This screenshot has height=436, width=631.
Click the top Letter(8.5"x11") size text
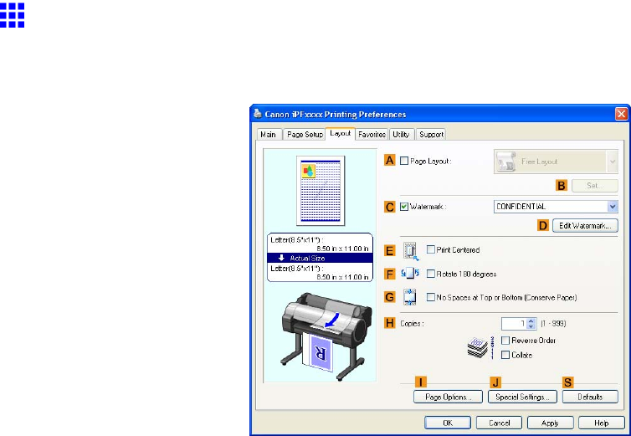click(x=297, y=240)
